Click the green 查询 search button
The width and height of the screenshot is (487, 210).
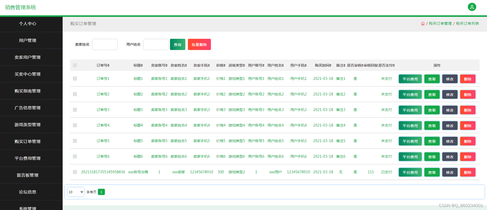(x=178, y=44)
